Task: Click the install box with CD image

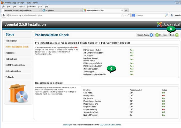Action: (18, 93)
